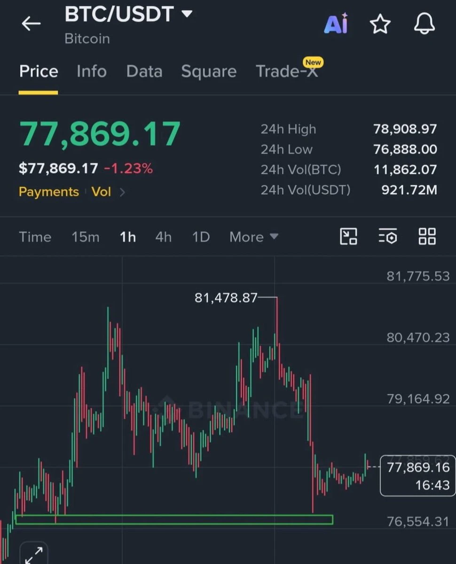This screenshot has width=456, height=564.
Task: Click the 76,554.31 axis label
Action: (x=418, y=521)
